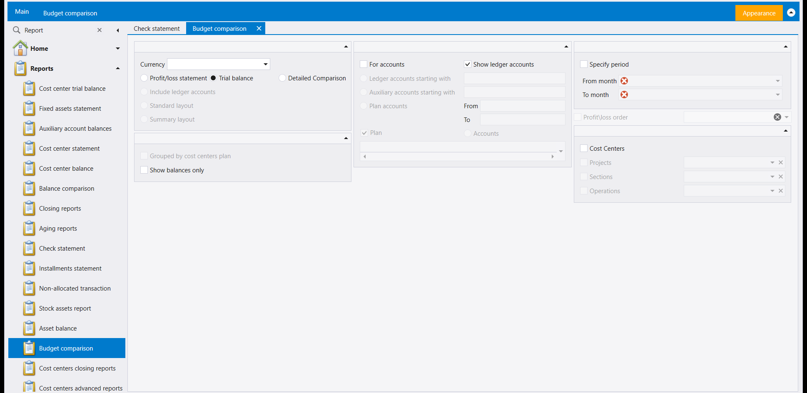The width and height of the screenshot is (807, 393).
Task: Enable the Show balances only checkbox
Action: click(144, 170)
